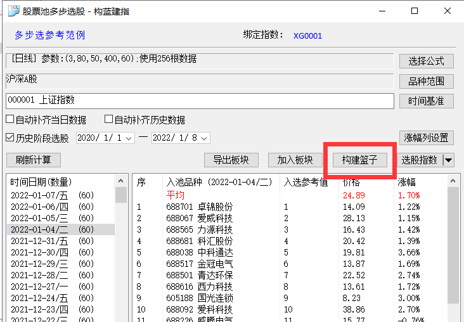This screenshot has height=322, width=464.
Task: Select date 2022-01-04/二 in list
Action: 61,229
